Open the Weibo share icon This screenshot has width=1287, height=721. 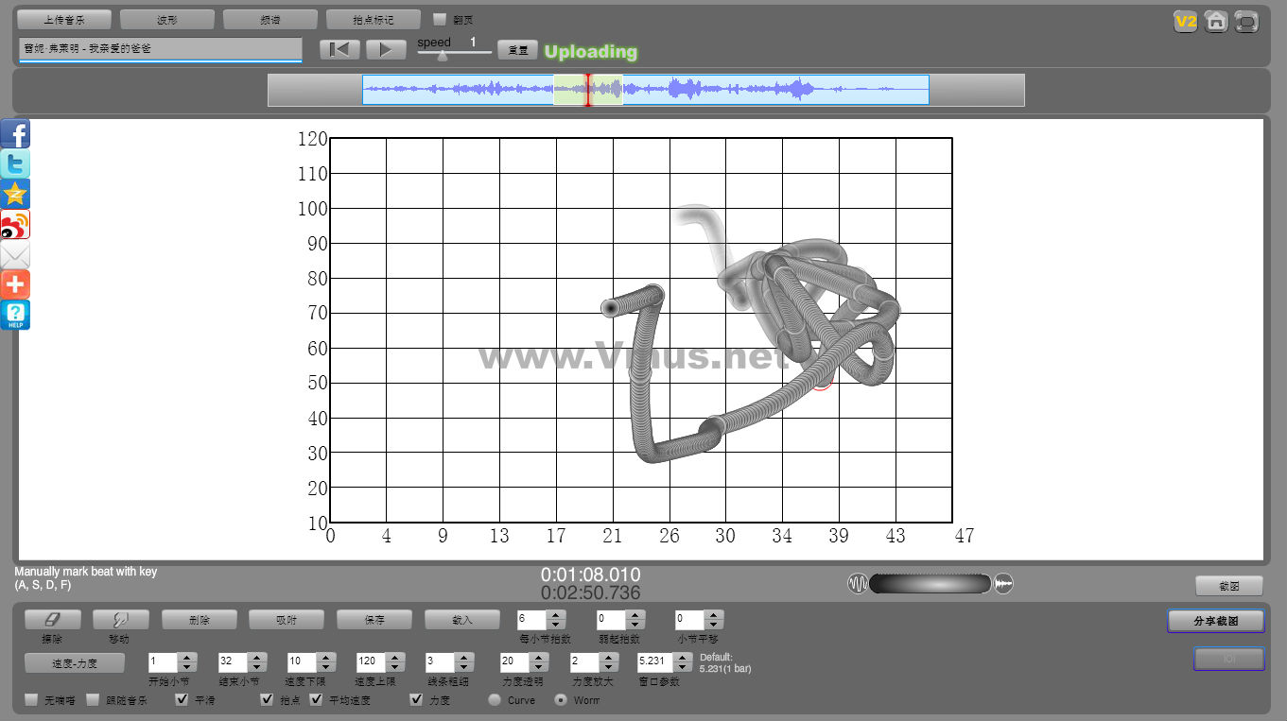tap(15, 225)
